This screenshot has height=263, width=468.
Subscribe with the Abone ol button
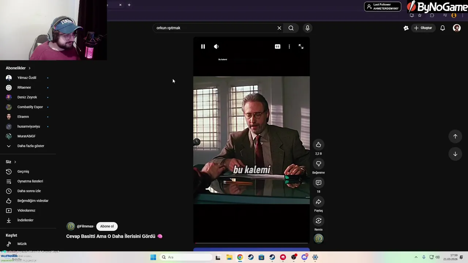107,226
